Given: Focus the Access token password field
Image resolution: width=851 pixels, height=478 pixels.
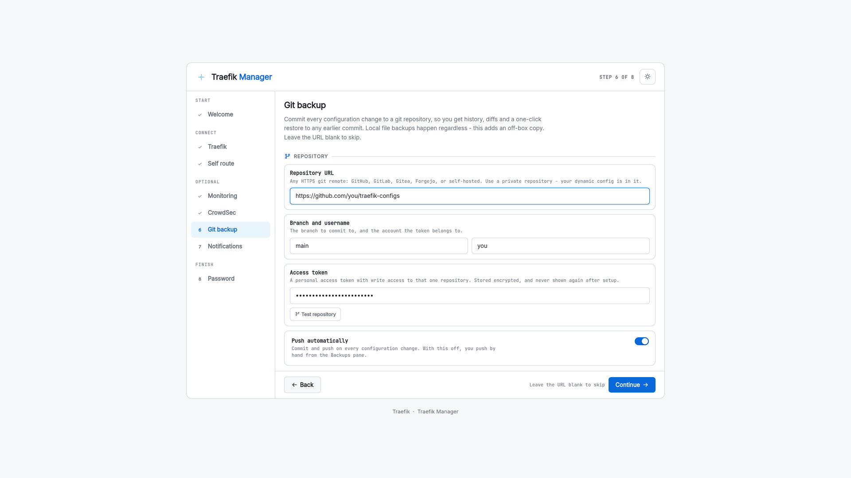Looking at the screenshot, I should pyautogui.click(x=469, y=296).
